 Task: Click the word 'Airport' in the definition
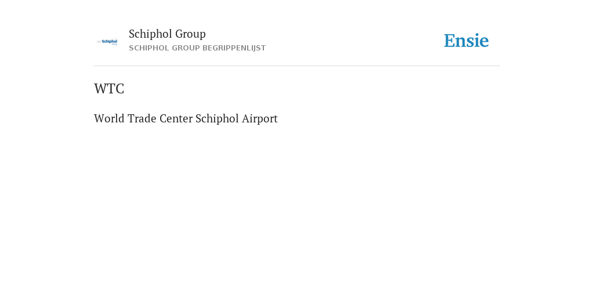point(259,118)
